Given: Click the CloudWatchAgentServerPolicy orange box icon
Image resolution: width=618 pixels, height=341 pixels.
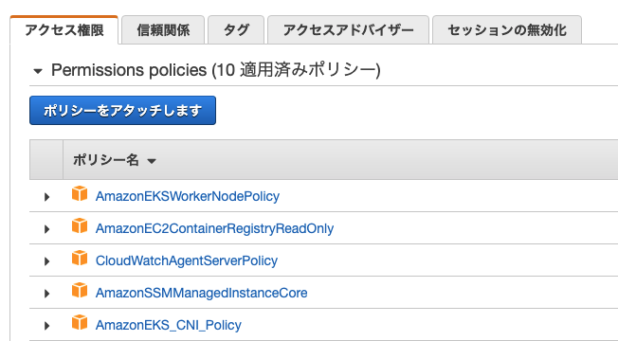Looking at the screenshot, I should (80, 259).
